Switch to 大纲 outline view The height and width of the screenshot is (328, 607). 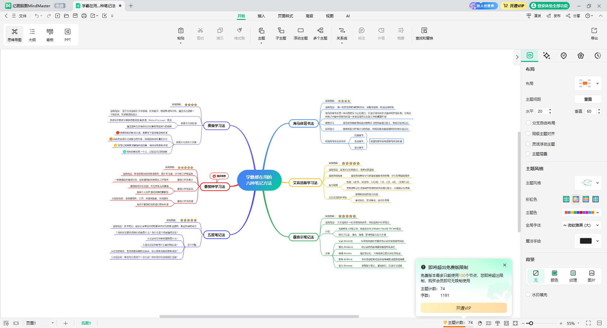tap(32, 34)
